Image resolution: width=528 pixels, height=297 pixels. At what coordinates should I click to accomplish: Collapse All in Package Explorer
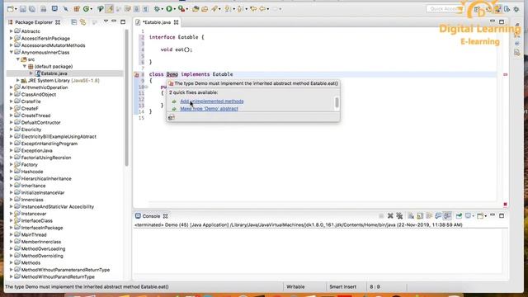click(x=73, y=22)
